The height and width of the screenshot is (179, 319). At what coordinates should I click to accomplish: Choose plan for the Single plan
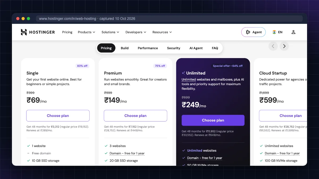(58, 116)
